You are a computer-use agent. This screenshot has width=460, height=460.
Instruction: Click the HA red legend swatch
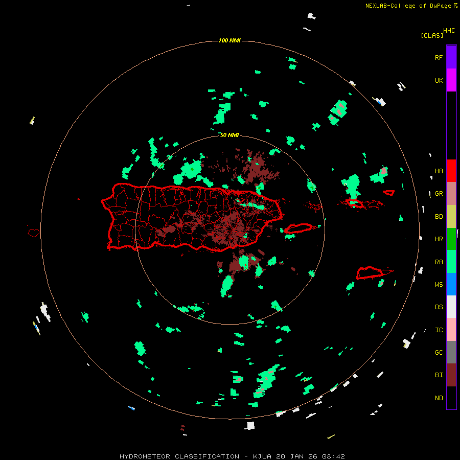coord(451,171)
